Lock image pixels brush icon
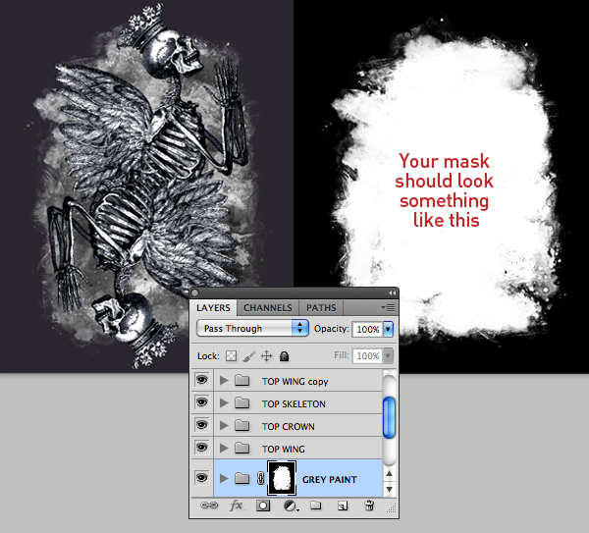Screen dimensions: 589x533 click(248, 355)
